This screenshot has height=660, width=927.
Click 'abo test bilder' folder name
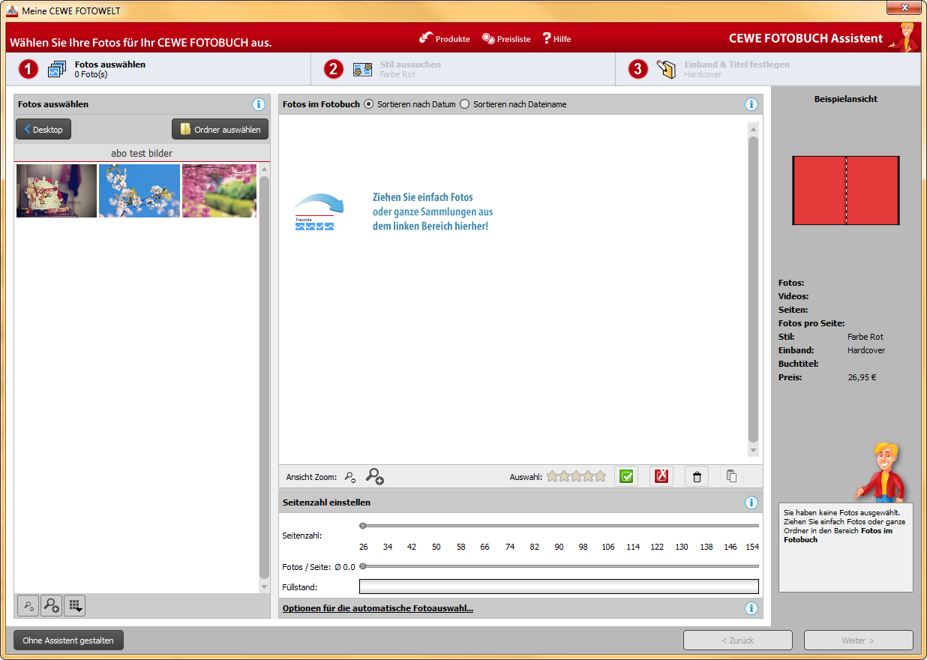pyautogui.click(x=142, y=153)
